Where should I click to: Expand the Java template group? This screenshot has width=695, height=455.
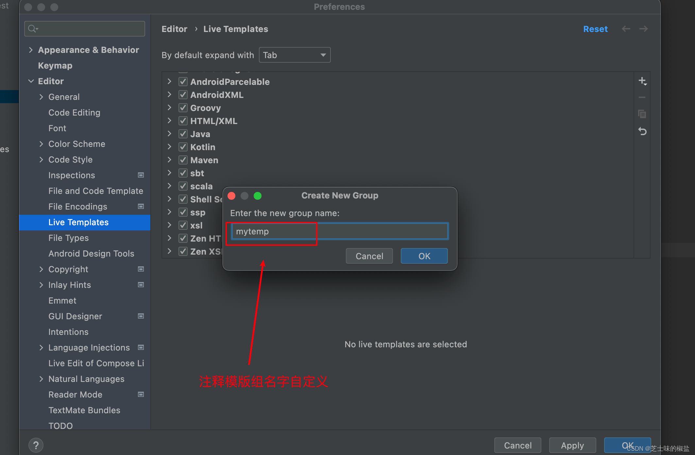[x=169, y=134]
